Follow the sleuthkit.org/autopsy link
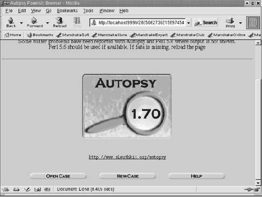262x197 pixels. pos(127,157)
